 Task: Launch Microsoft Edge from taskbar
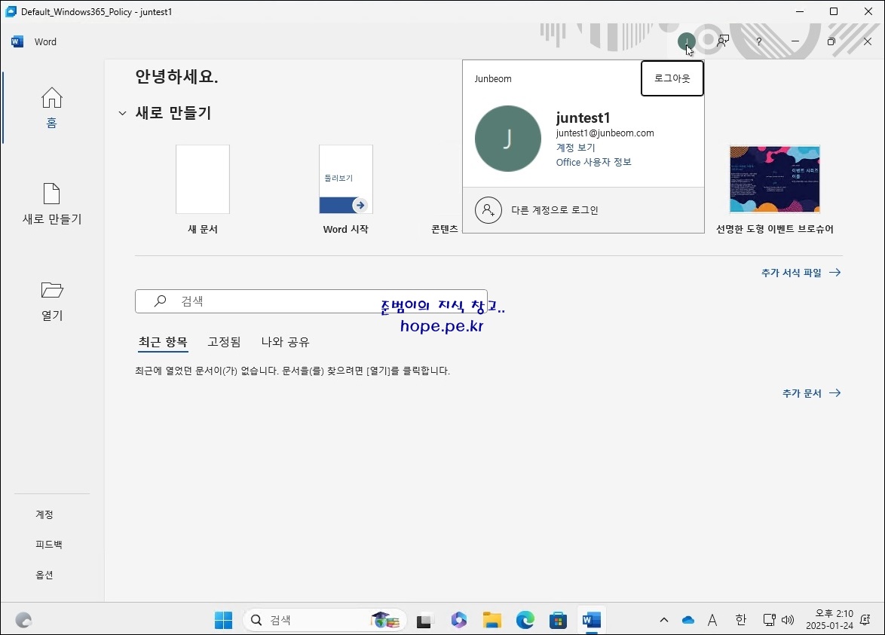click(x=525, y=621)
